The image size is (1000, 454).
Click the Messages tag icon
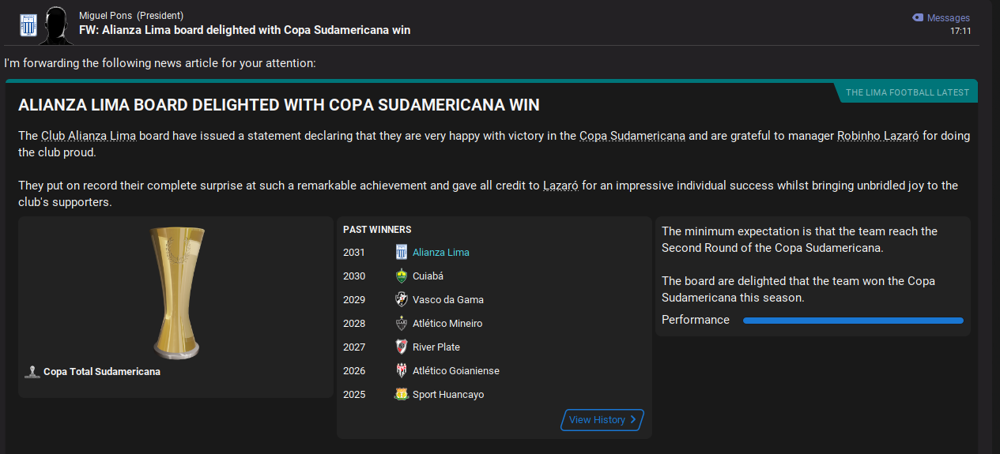coord(917,17)
